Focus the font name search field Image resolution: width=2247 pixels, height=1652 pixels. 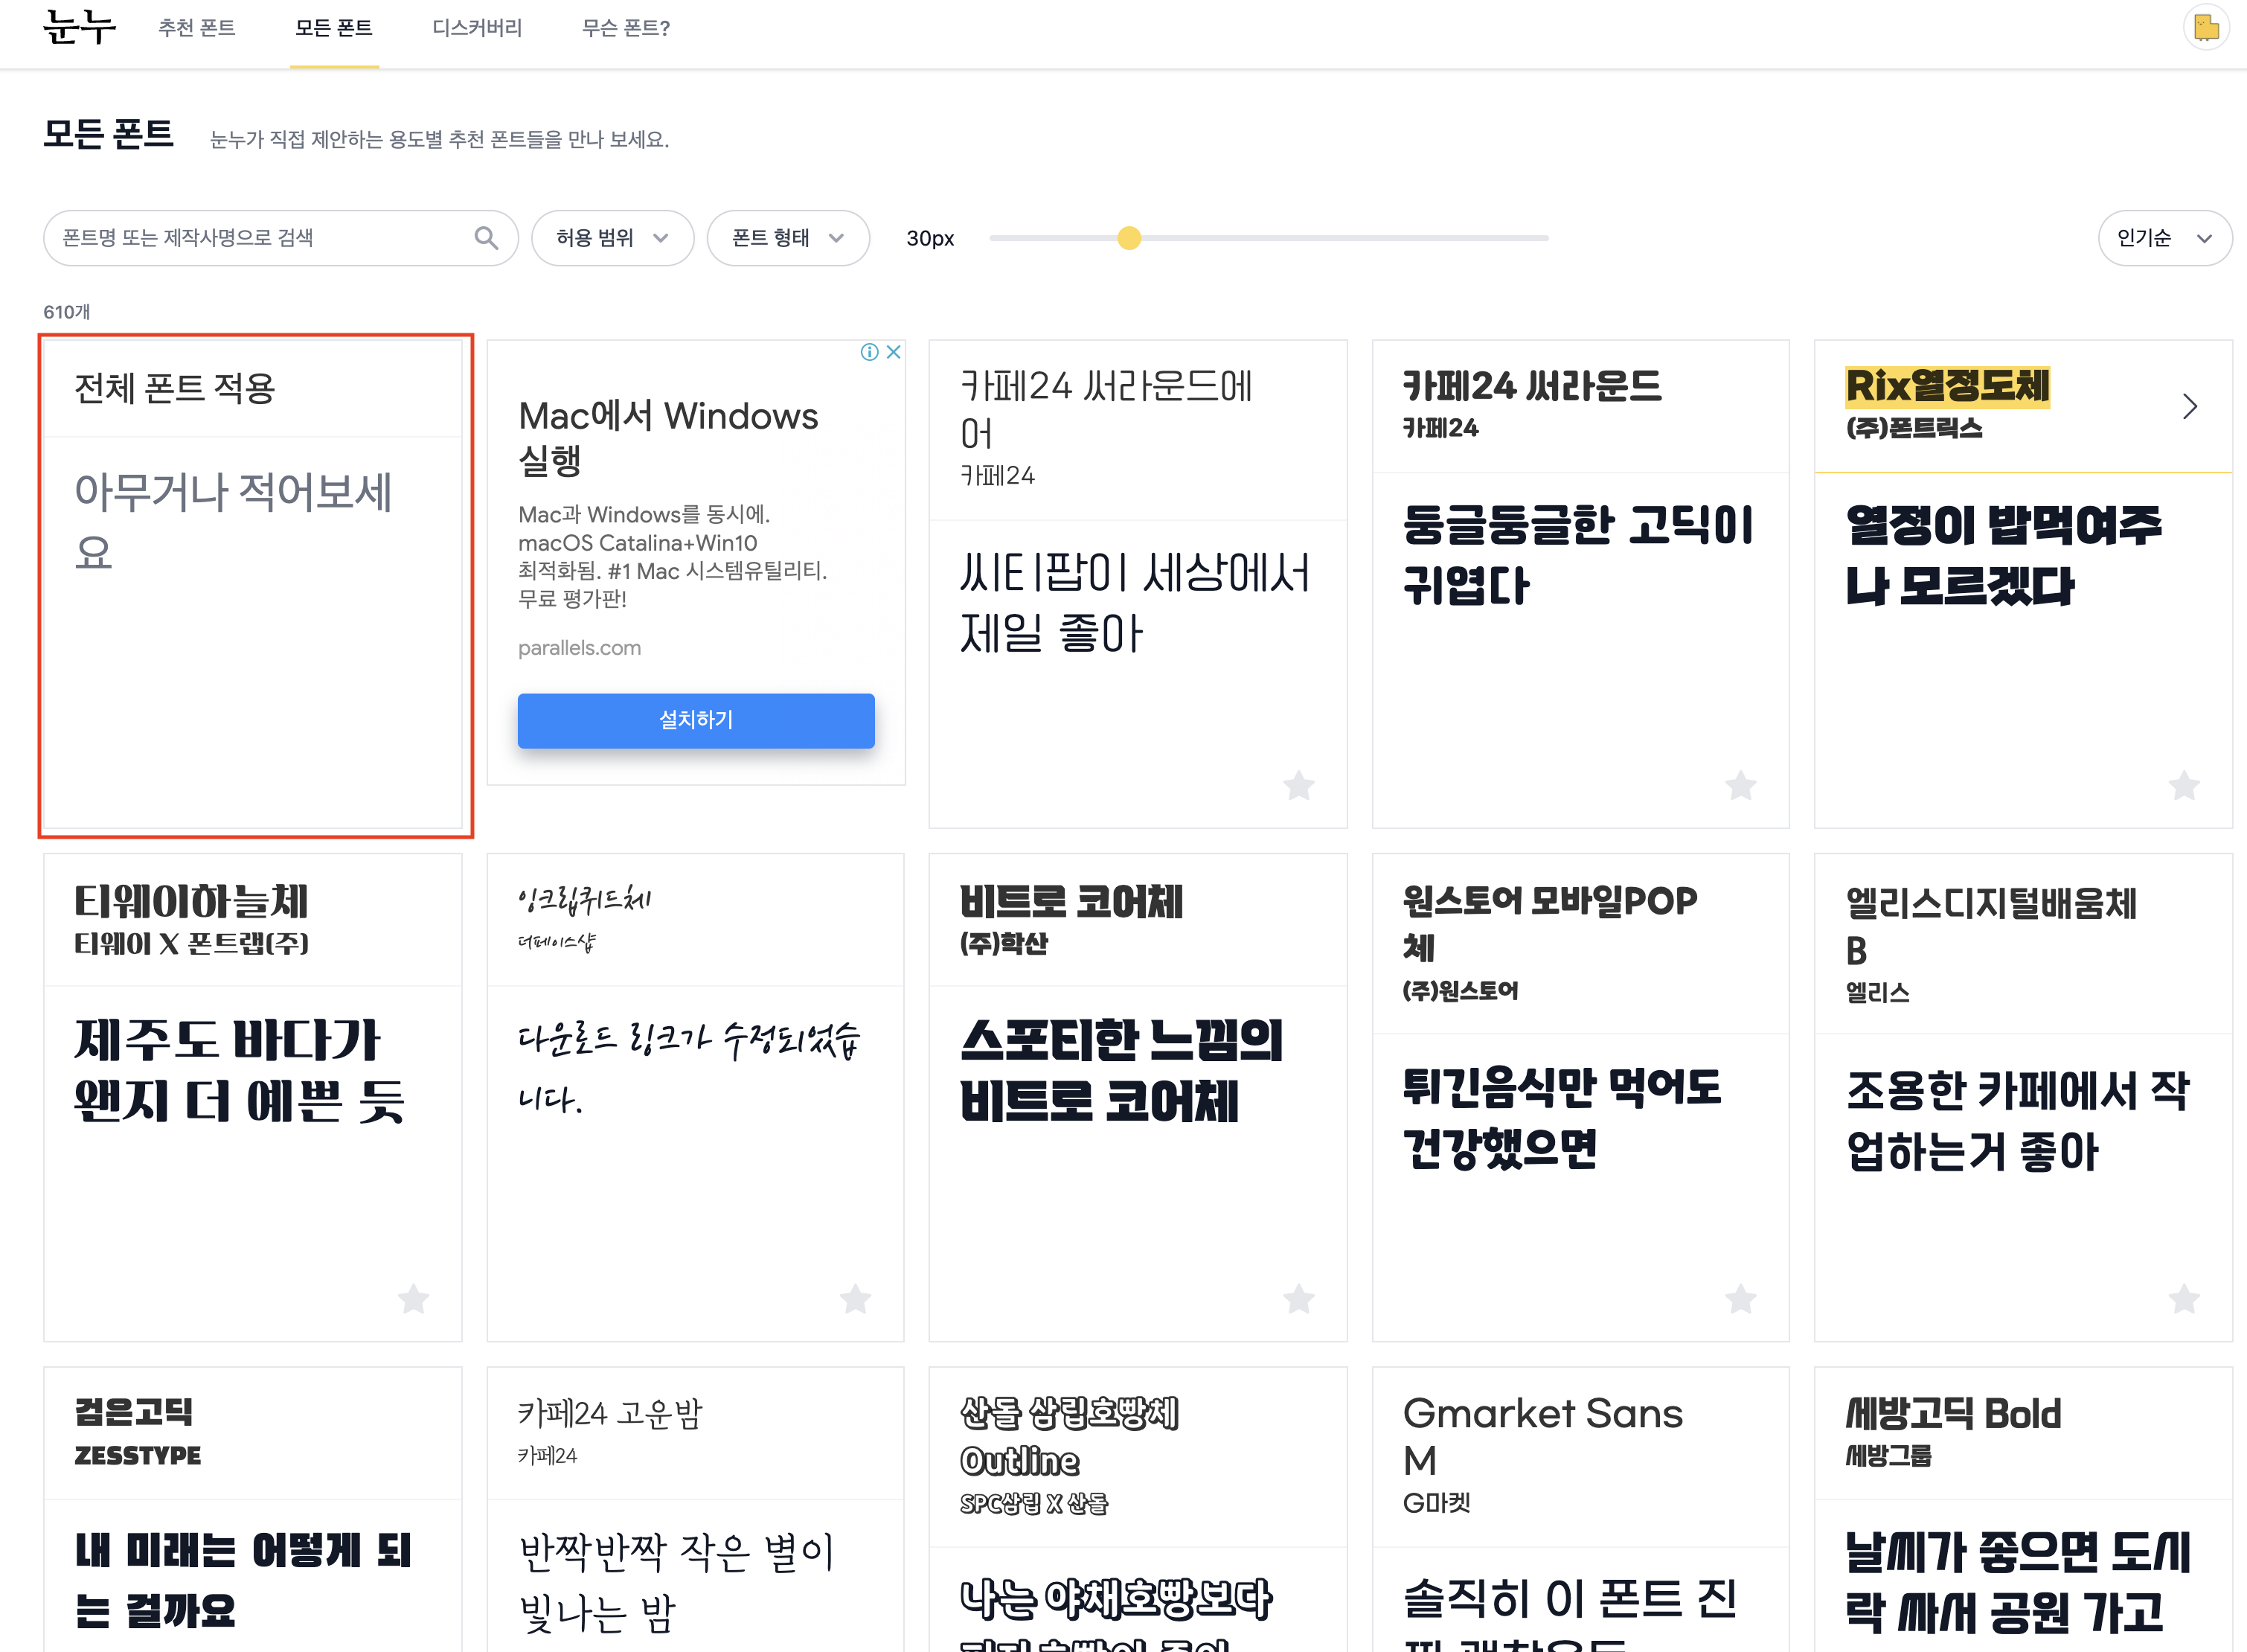(x=281, y=238)
